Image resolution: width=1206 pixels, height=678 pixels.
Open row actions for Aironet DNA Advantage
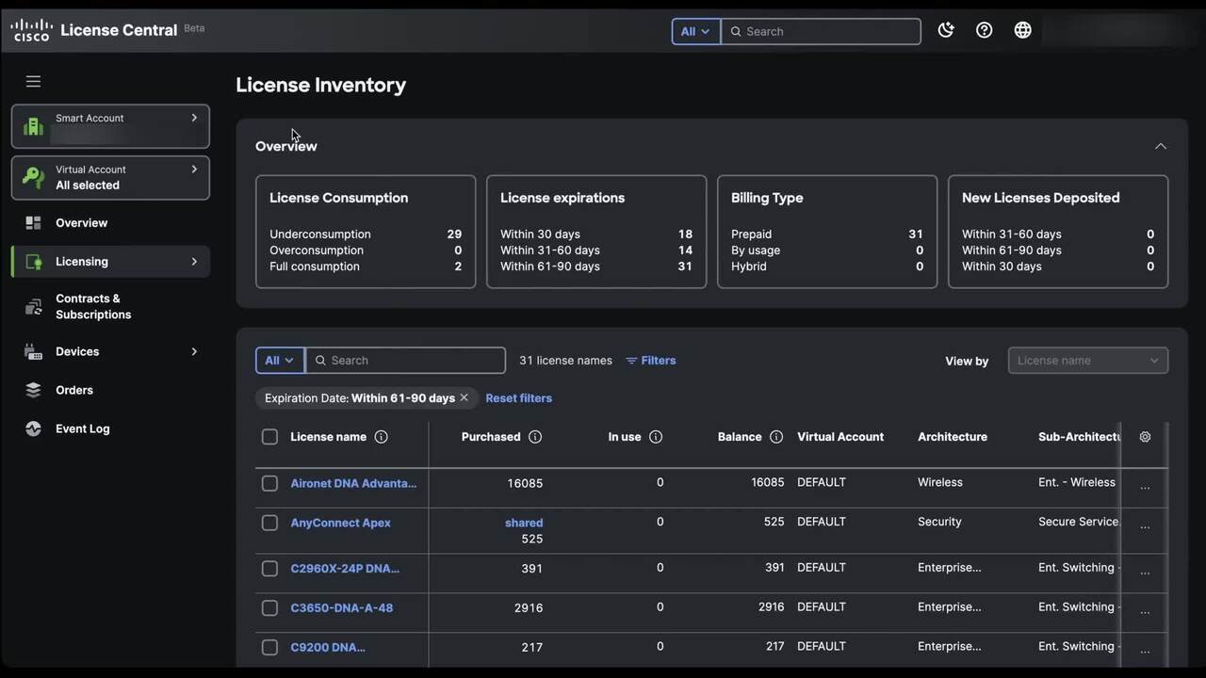coord(1145,487)
